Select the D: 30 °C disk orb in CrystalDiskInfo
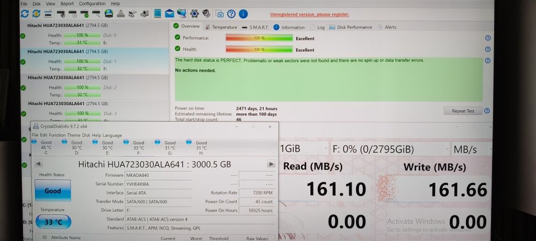 coord(64,142)
